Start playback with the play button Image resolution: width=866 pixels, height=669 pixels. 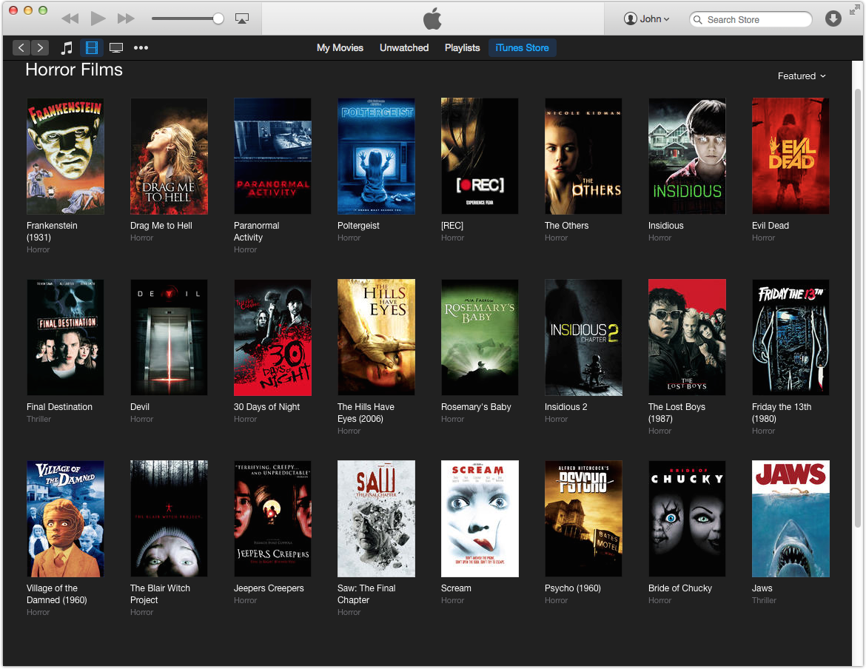click(x=98, y=19)
